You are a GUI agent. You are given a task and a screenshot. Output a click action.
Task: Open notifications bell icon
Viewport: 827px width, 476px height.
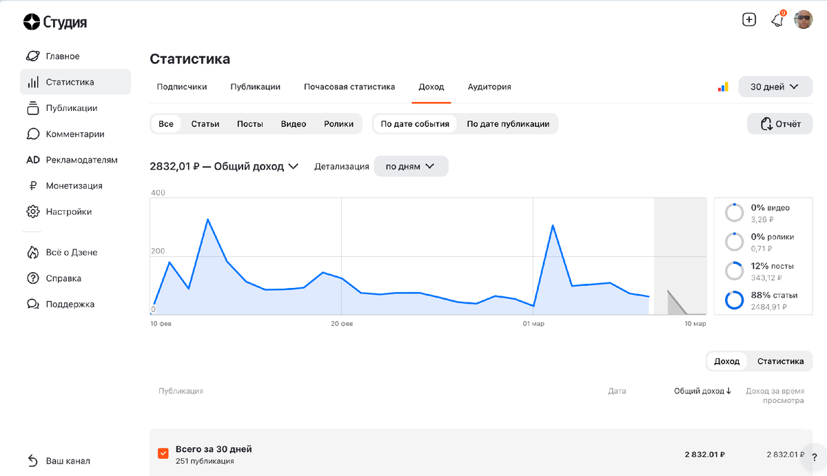(x=777, y=20)
